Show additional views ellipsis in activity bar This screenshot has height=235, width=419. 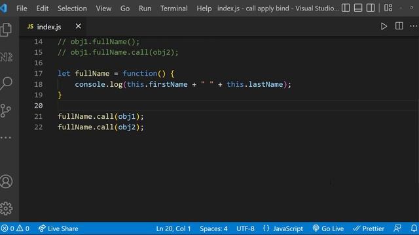[x=6, y=138]
